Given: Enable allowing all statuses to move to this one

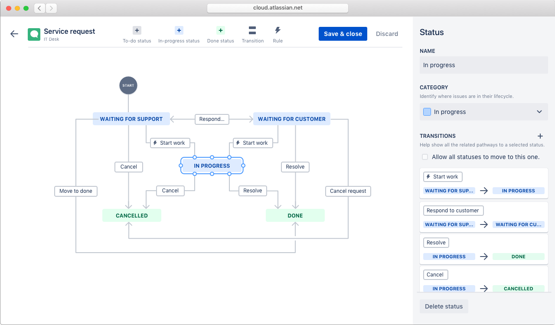Looking at the screenshot, I should point(425,157).
